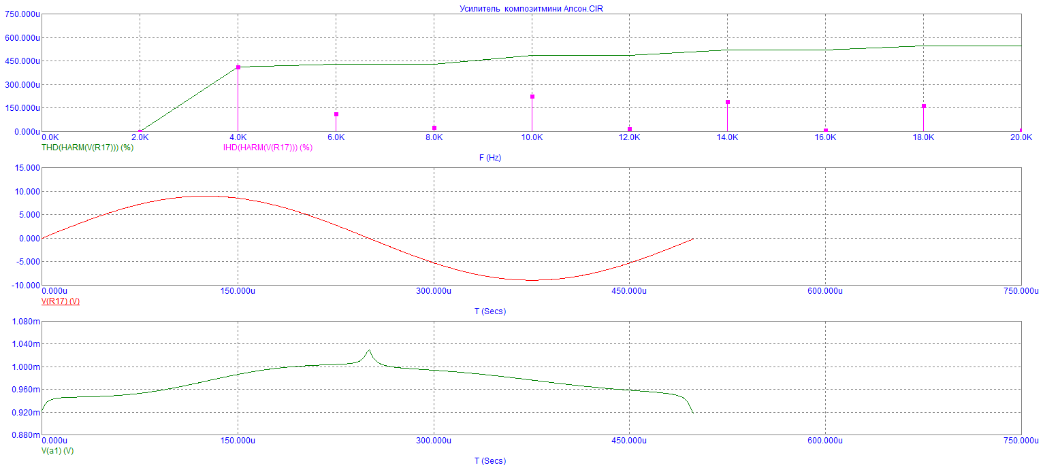Click the plot title 'Усилитель композитмини Алсон.CIR'

point(531,9)
